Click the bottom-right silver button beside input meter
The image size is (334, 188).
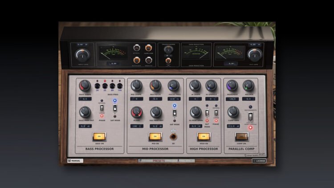[x=148, y=60]
